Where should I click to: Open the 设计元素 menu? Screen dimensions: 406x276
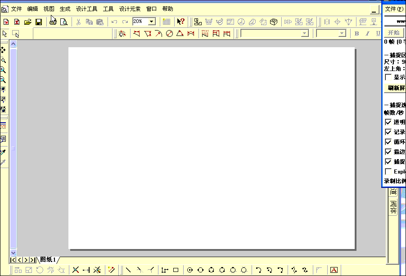pos(130,9)
